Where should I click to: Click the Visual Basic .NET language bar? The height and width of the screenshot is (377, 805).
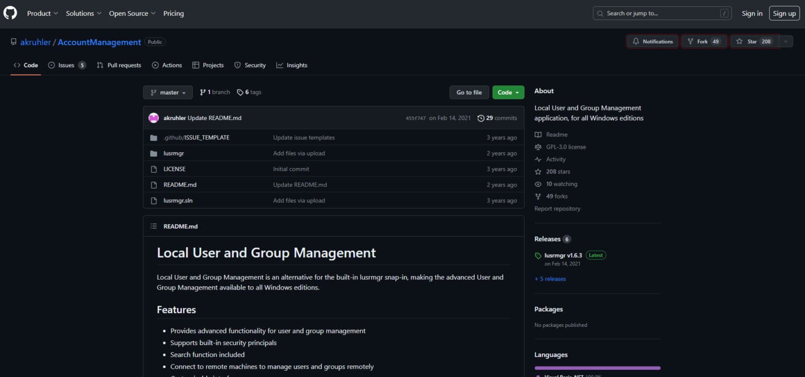coord(597,368)
